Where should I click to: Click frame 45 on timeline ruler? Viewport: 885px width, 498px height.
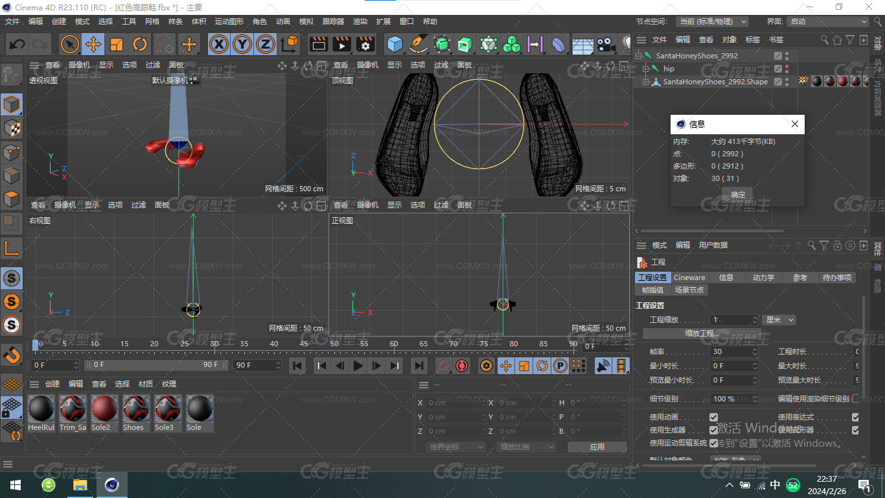click(x=304, y=344)
